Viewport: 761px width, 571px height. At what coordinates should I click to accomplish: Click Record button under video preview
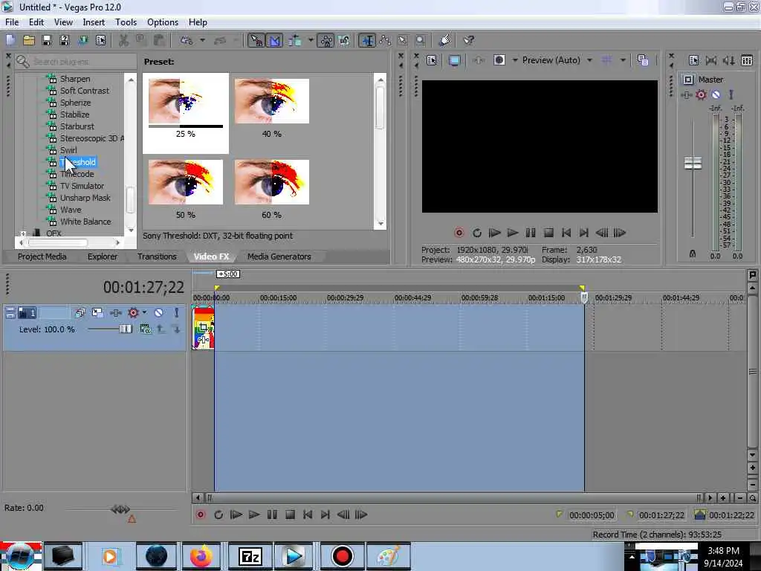point(459,233)
